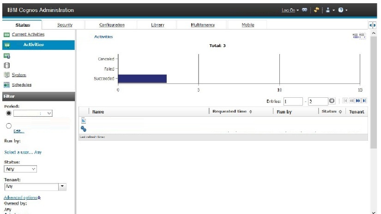Open the help question mark icon
Screen dimensions: 381x214
click(x=340, y=10)
